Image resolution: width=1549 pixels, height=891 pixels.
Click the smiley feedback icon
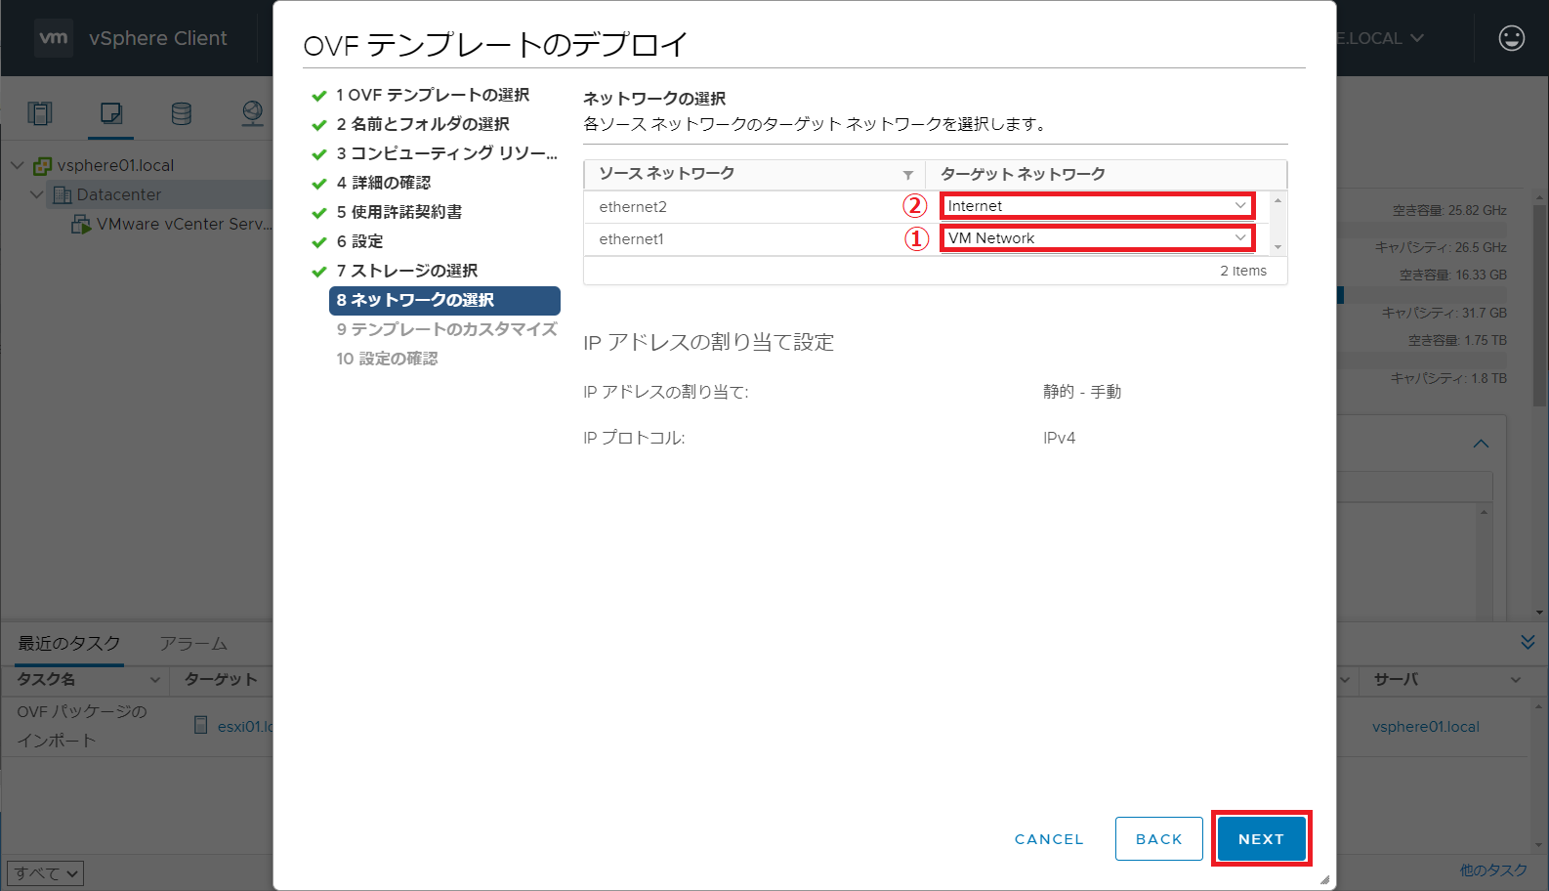point(1512,38)
